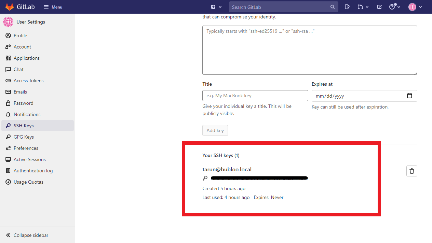Go to Access Tokens settings
Screen dimensions: 432x243
coord(28,81)
